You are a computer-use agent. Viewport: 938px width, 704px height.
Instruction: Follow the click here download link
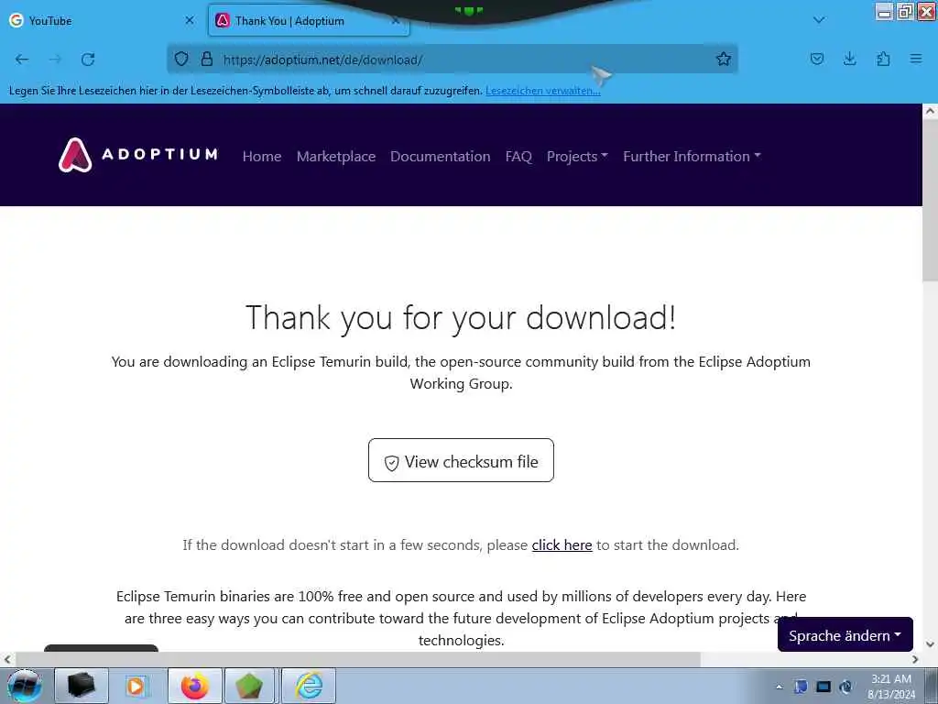(562, 544)
